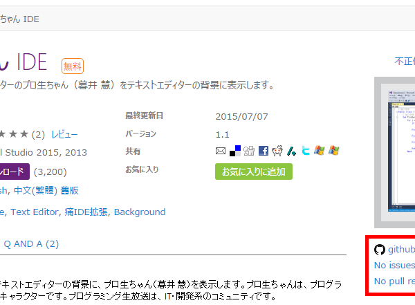Click the orange 無料 free badge
415x305 pixels.
[73, 66]
